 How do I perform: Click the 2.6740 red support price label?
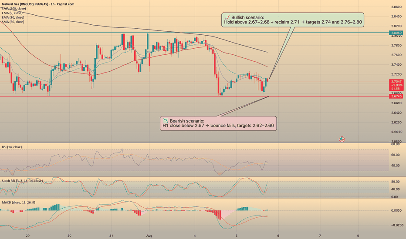[x=396, y=96]
